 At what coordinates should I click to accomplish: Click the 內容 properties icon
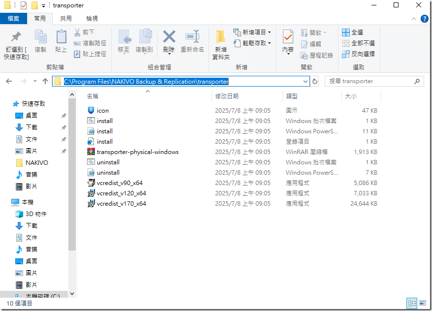(x=288, y=36)
